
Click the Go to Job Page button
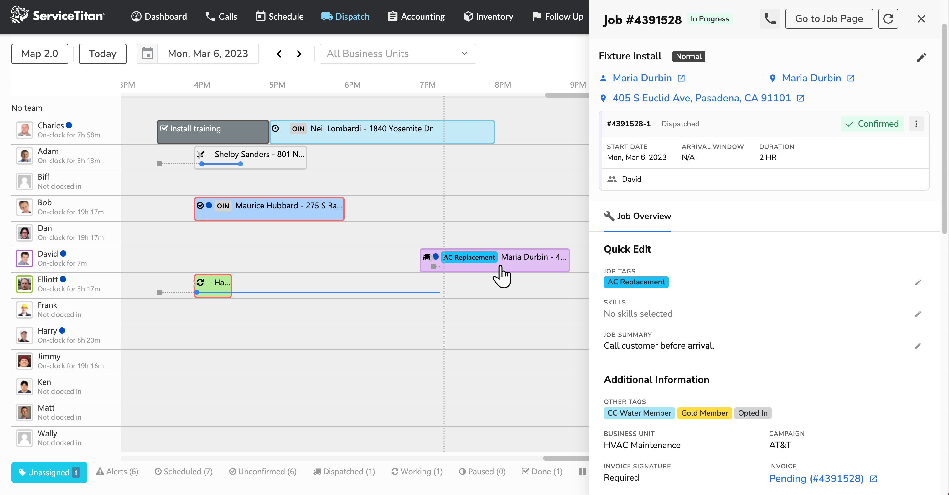tap(828, 19)
